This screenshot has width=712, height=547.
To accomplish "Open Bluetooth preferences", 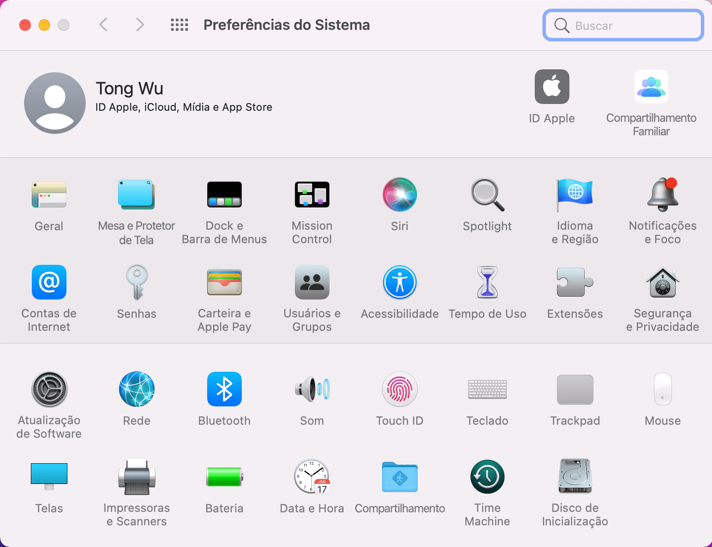I will click(x=224, y=390).
